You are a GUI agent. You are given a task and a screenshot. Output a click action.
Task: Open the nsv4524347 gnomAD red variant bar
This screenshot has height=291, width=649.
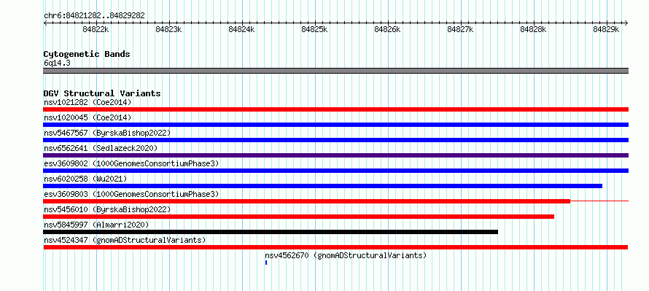pyautogui.click(x=335, y=247)
